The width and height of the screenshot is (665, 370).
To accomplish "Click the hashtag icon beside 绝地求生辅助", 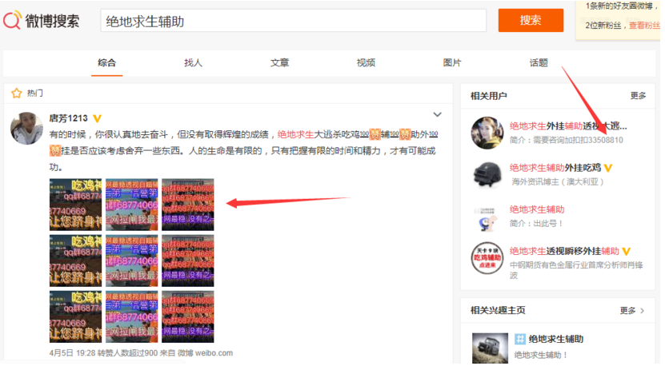I will pyautogui.click(x=520, y=339).
